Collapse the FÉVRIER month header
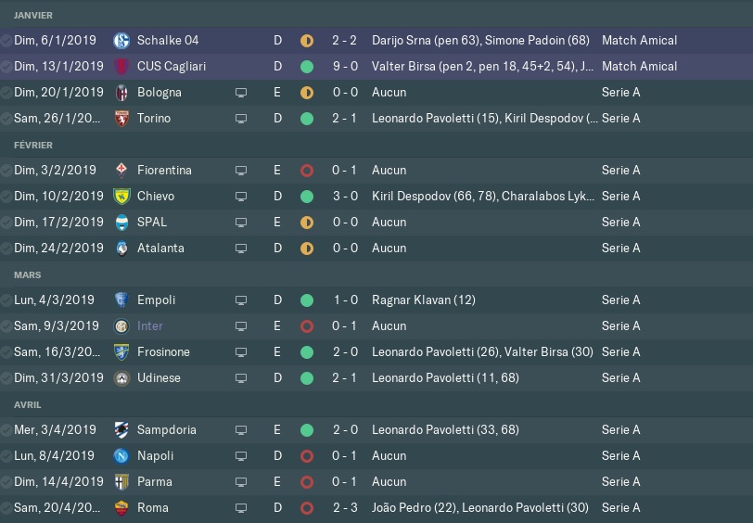The image size is (753, 523). pyautogui.click(x=33, y=145)
